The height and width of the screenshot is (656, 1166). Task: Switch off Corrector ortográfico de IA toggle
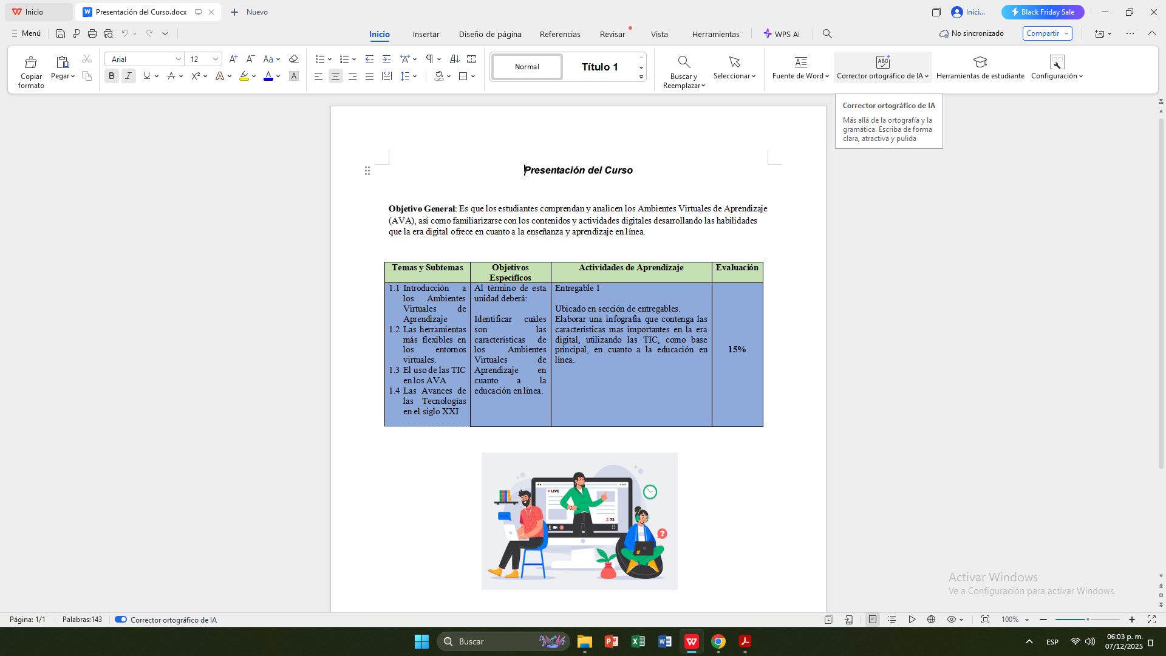[121, 620]
